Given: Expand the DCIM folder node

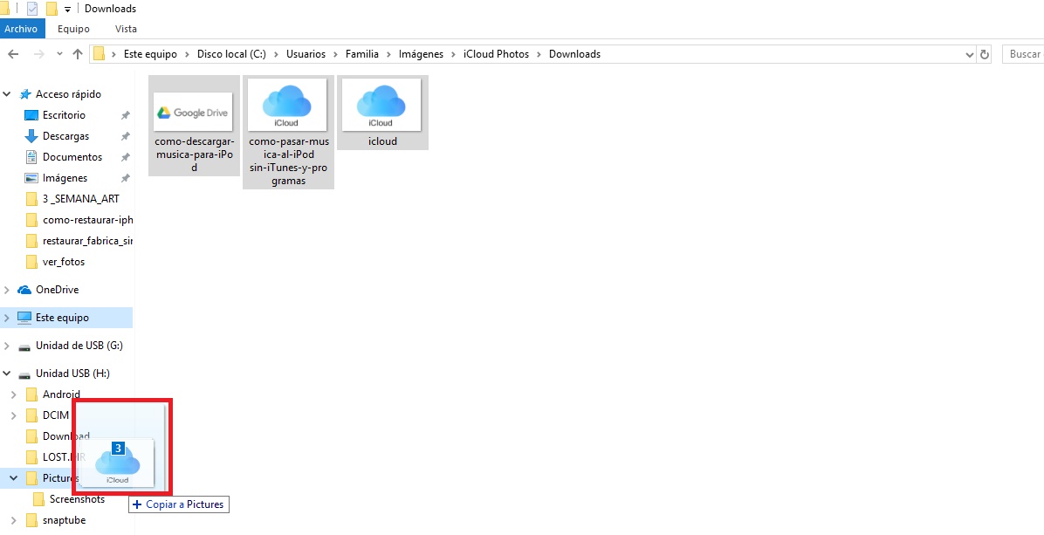Looking at the screenshot, I should click(x=14, y=416).
